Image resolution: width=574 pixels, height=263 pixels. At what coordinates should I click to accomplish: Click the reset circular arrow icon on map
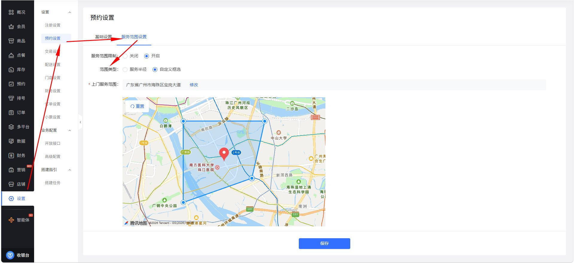click(x=133, y=106)
